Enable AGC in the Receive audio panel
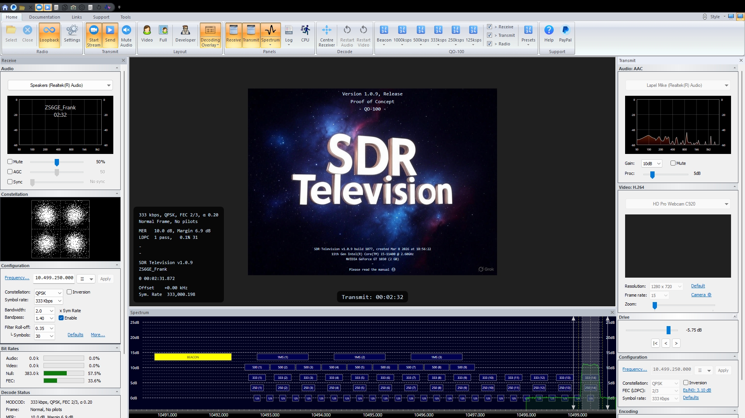This screenshot has width=745, height=418. [x=9, y=171]
